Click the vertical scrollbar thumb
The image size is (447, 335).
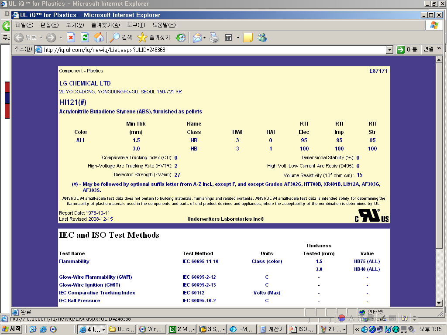[439, 155]
